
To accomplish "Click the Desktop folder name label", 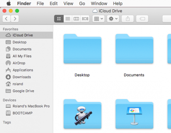I will tap(82, 75).
